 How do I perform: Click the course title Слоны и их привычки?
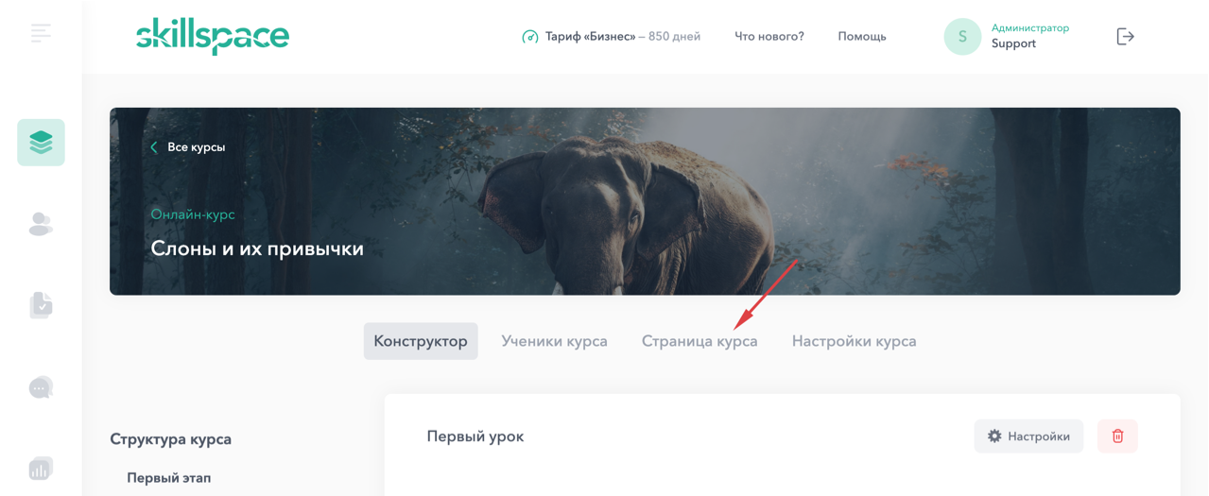[x=257, y=248]
